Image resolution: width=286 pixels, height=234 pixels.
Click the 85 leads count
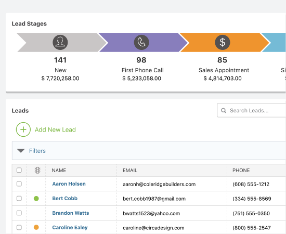coord(223,60)
